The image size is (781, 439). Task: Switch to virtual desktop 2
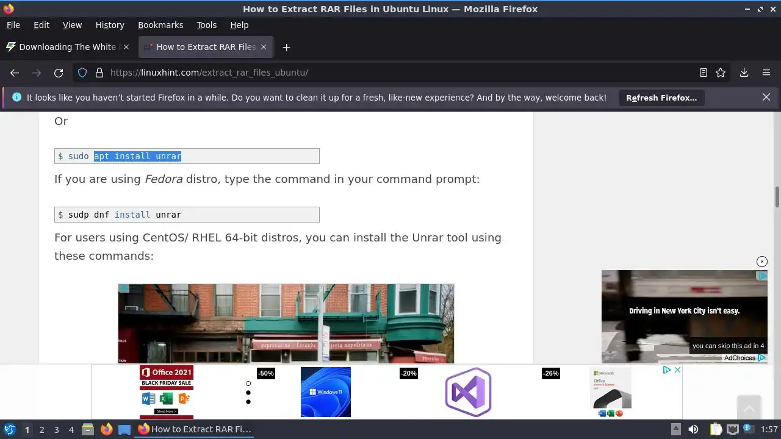[41, 430]
